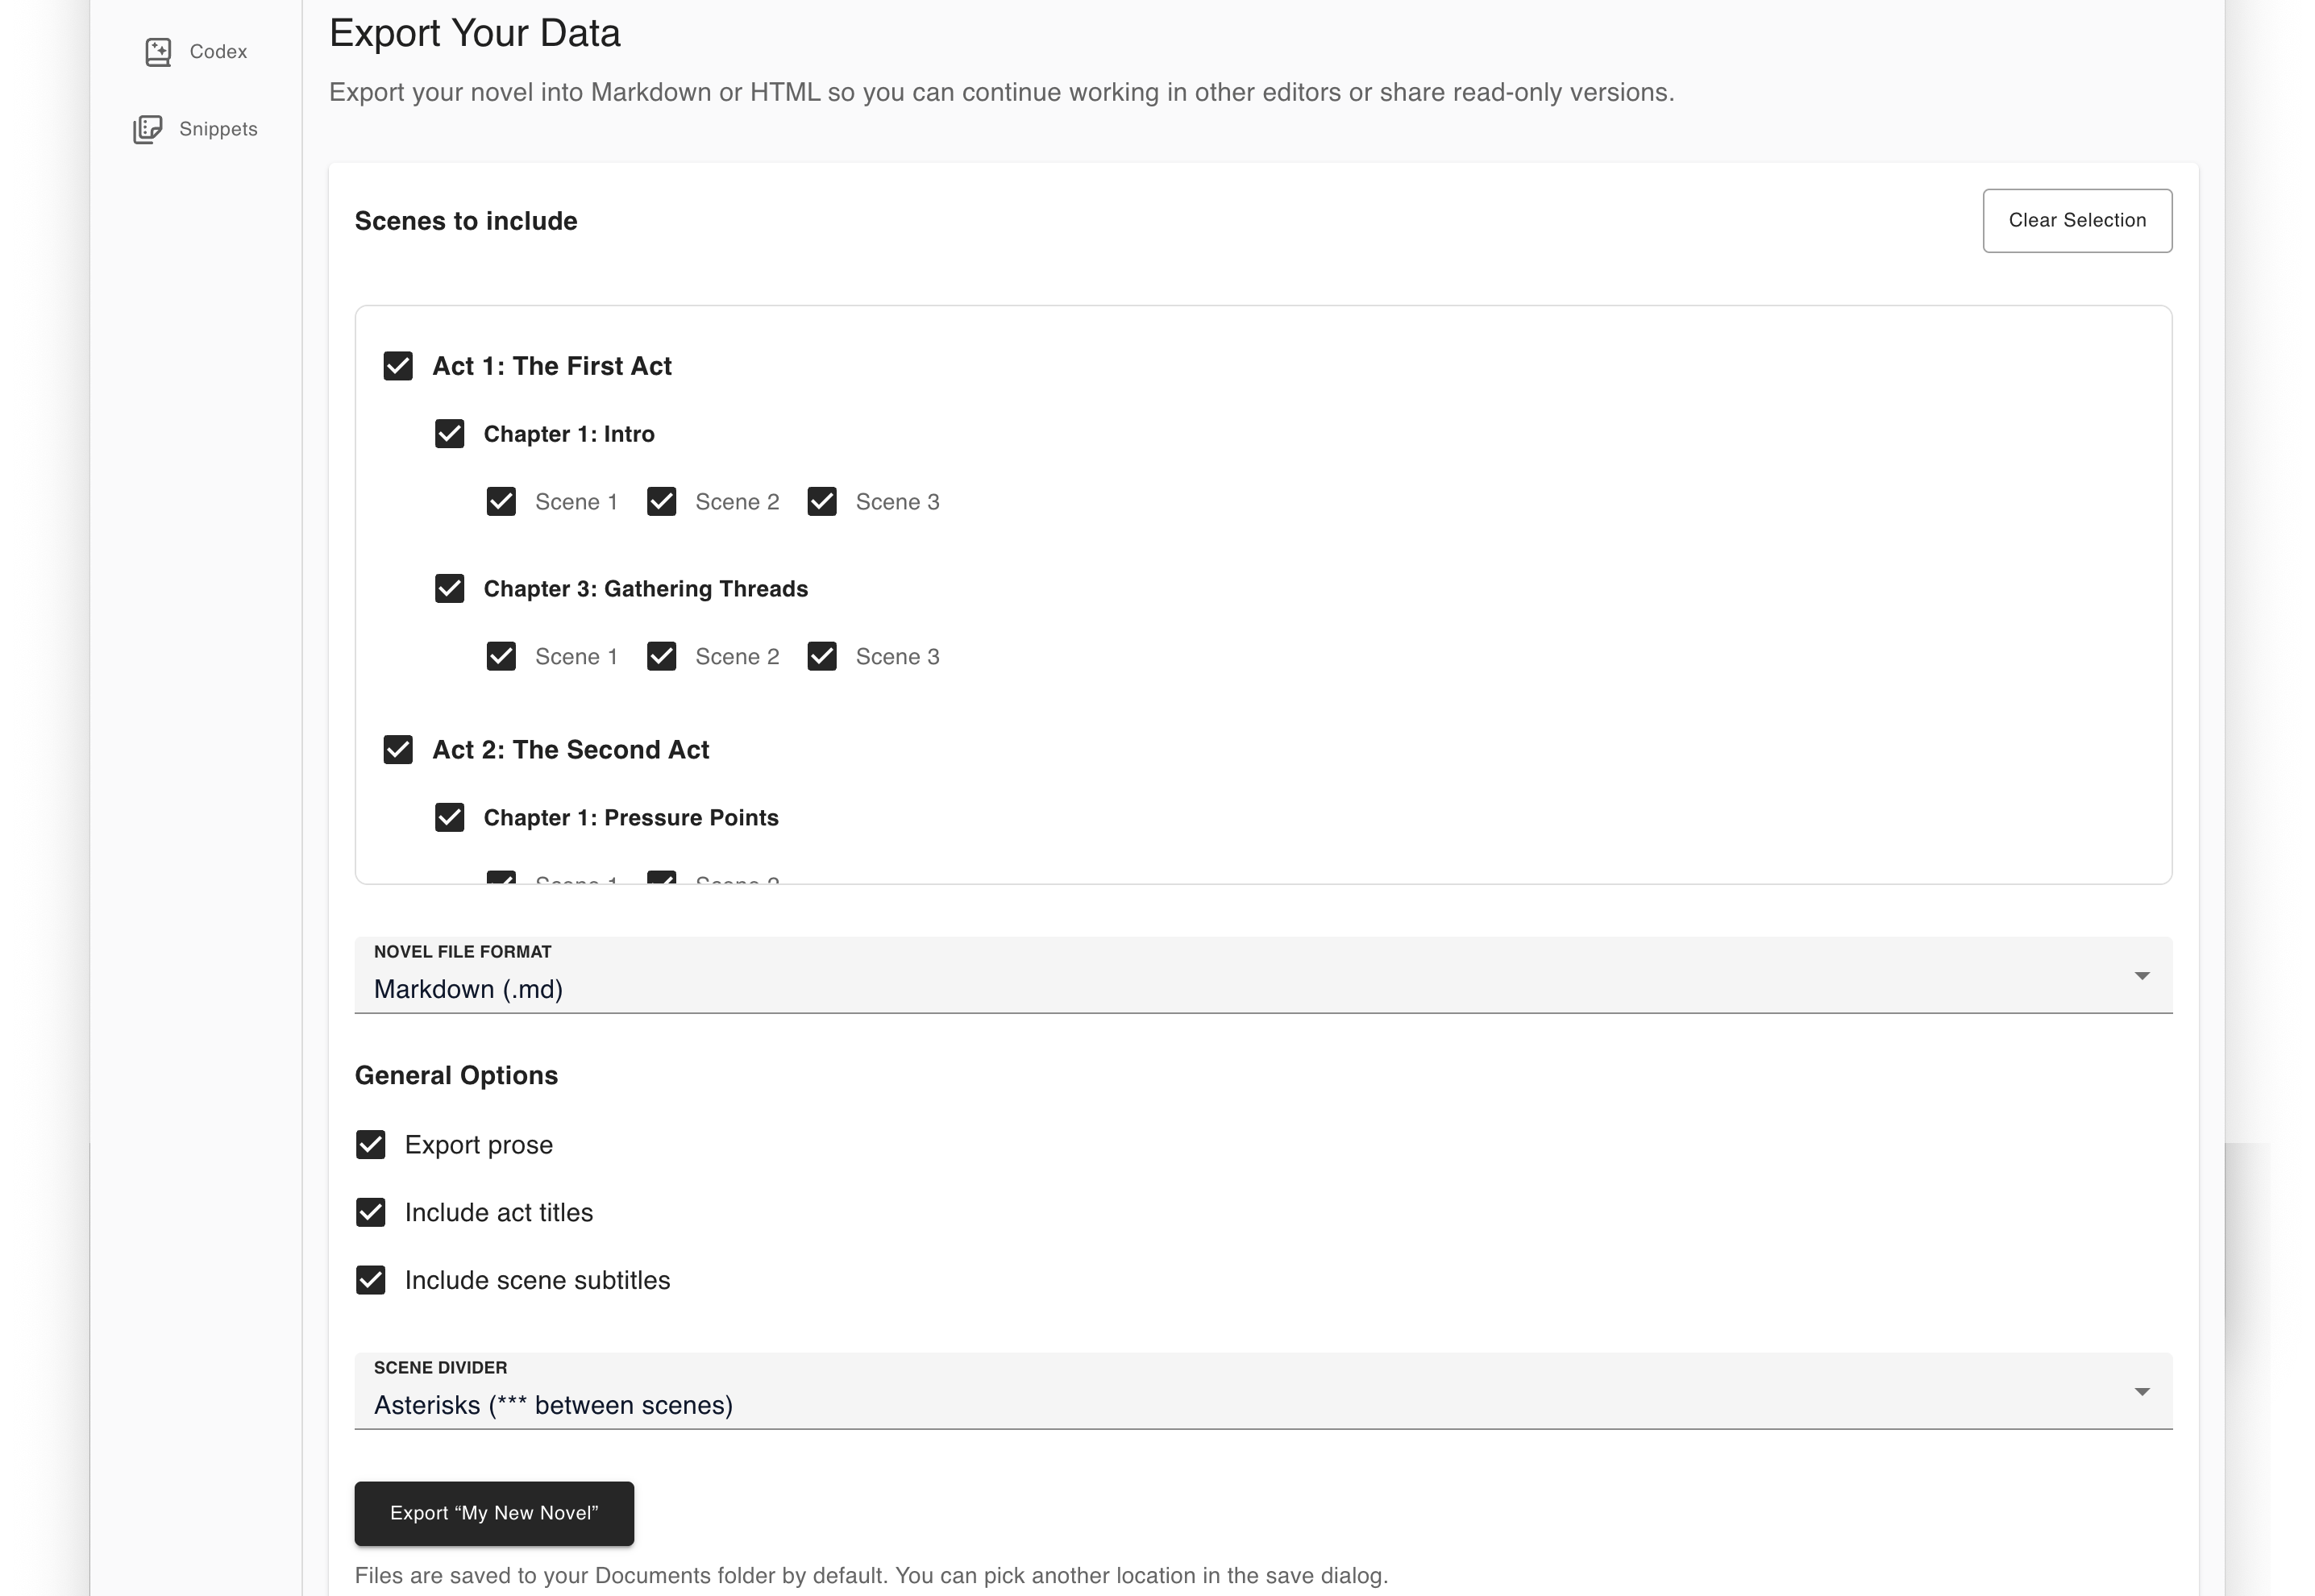Viewport: 2315px width, 1596px height.
Task: Disable Export prose option
Action: (x=371, y=1144)
